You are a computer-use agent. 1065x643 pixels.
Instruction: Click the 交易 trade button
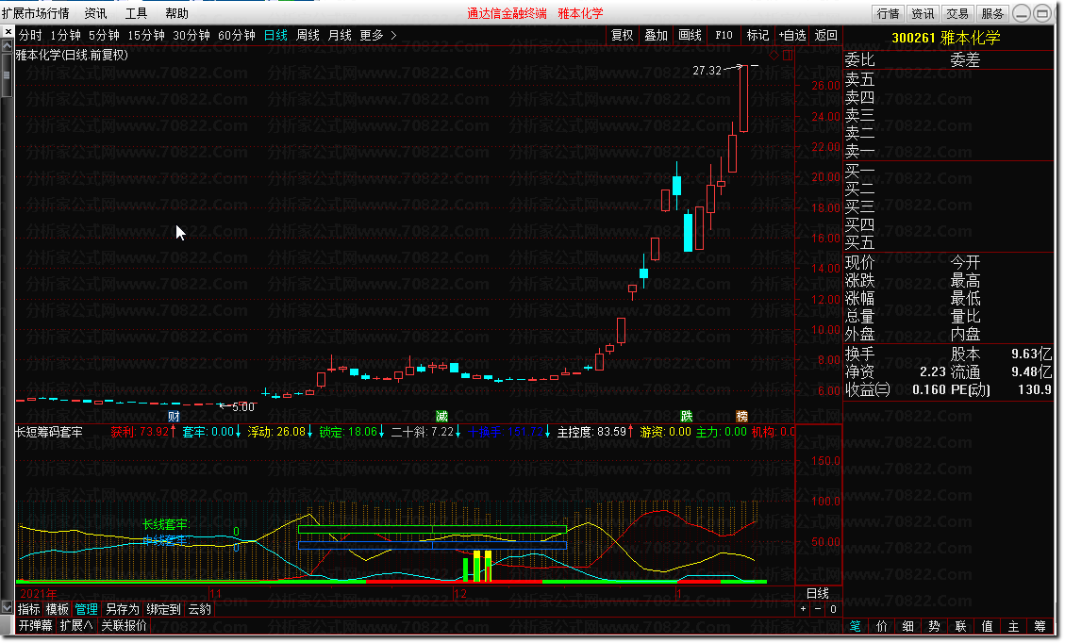(x=957, y=13)
